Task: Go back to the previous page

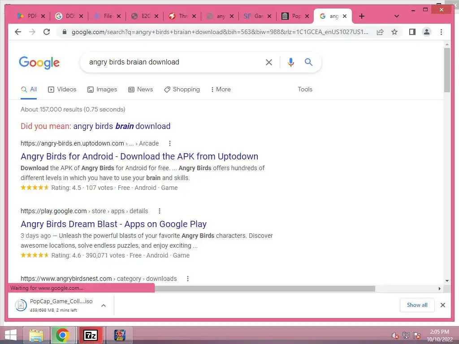Action: [x=18, y=32]
